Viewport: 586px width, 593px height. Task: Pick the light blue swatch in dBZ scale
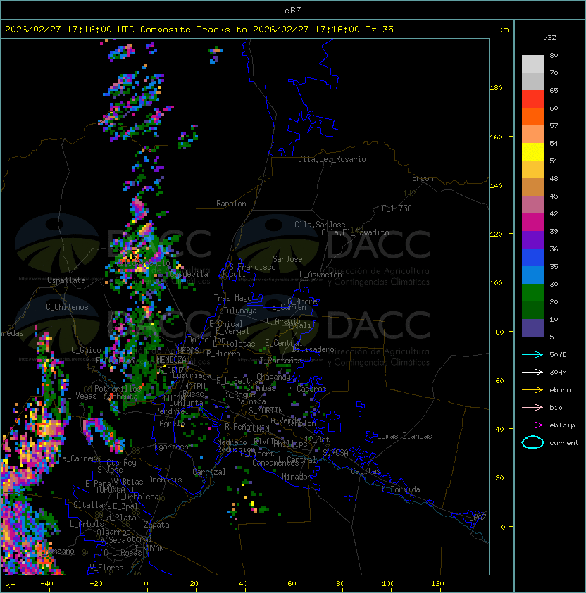pyautogui.click(x=532, y=275)
